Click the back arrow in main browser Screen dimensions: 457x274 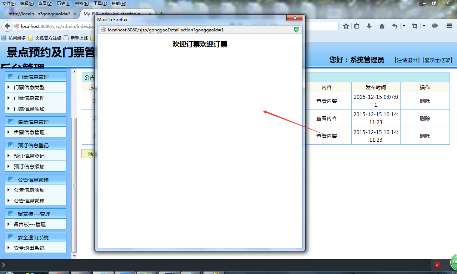pos(7,26)
